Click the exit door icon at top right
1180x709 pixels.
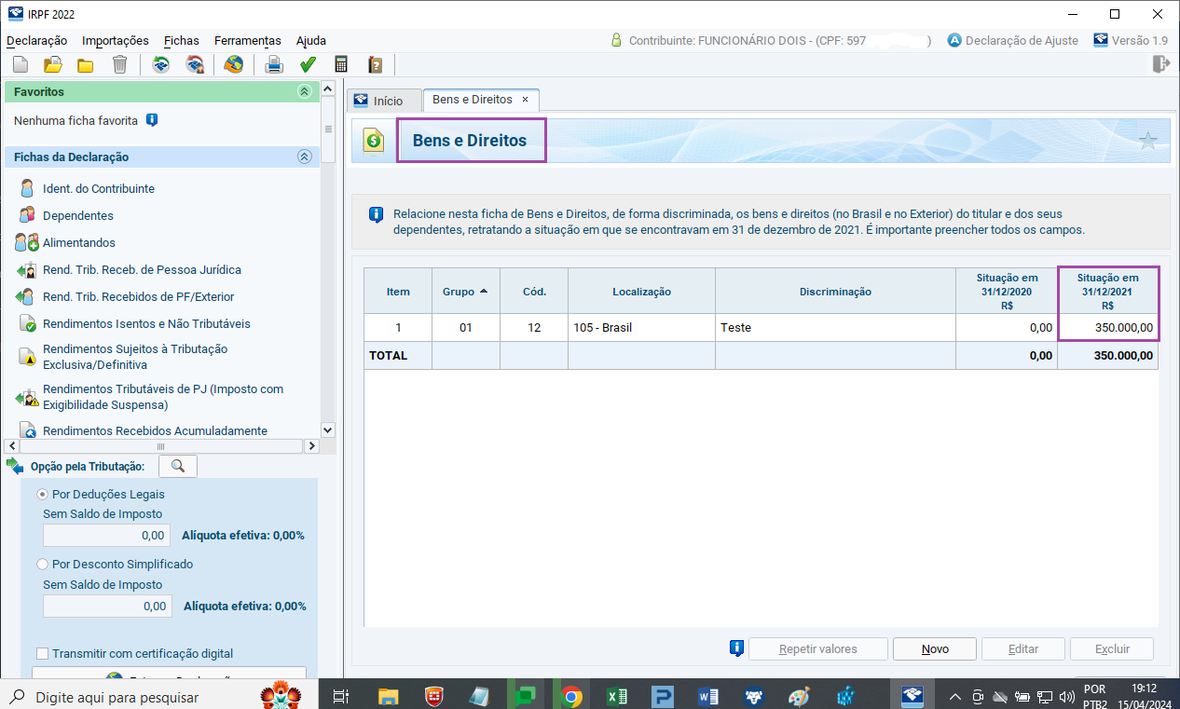(1159, 63)
